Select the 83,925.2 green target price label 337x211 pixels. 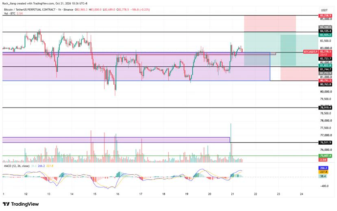(325, 35)
